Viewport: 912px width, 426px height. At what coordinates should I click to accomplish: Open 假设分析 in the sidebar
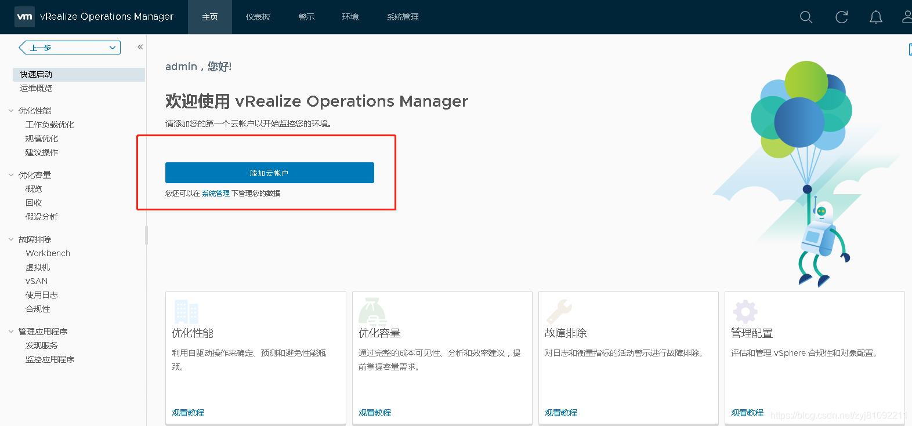tap(42, 217)
